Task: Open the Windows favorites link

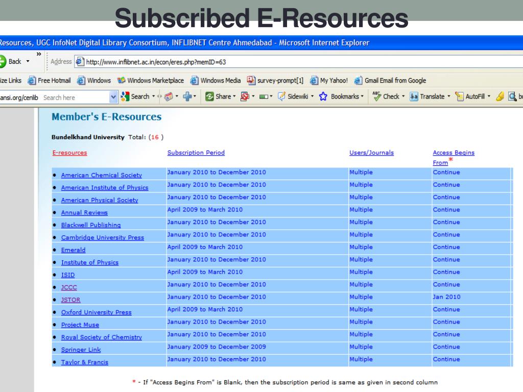Action: click(x=94, y=80)
